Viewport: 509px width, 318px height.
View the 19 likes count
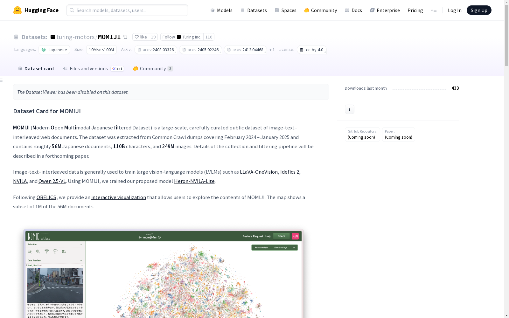pos(153,37)
